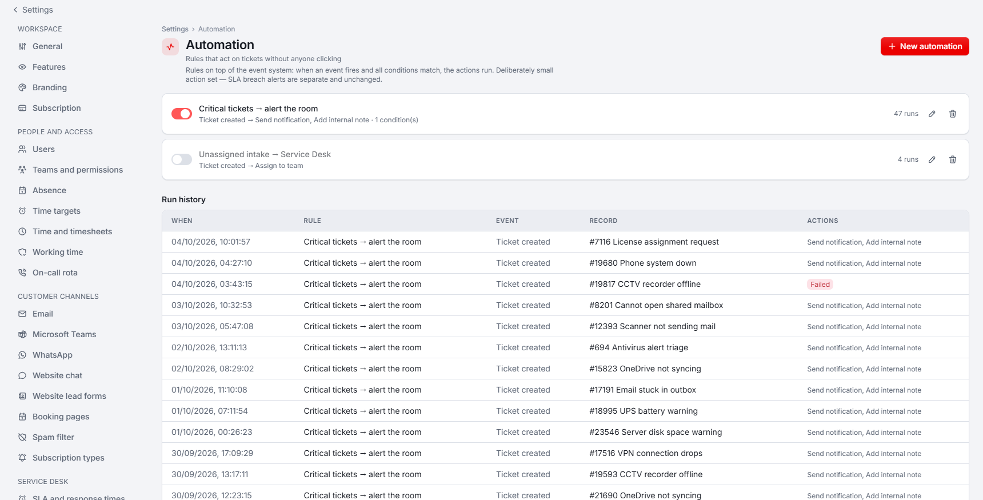Go to Time targets settings
This screenshot has height=500, width=983.
point(57,211)
